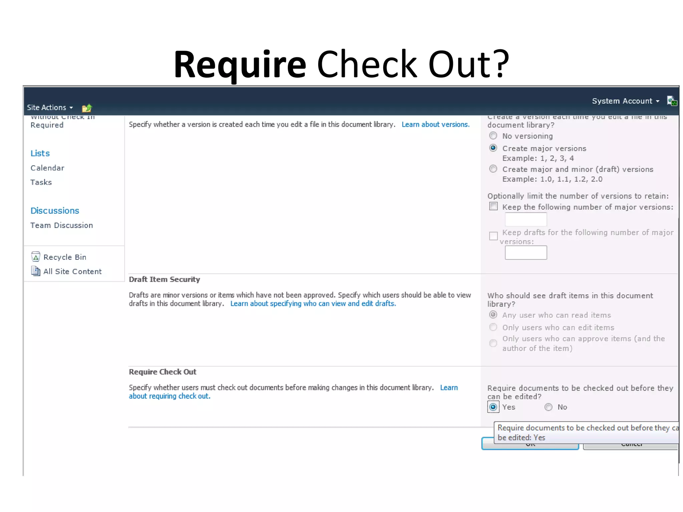Open Tasks list in the sidebar
The height and width of the screenshot is (512, 683).
[41, 182]
